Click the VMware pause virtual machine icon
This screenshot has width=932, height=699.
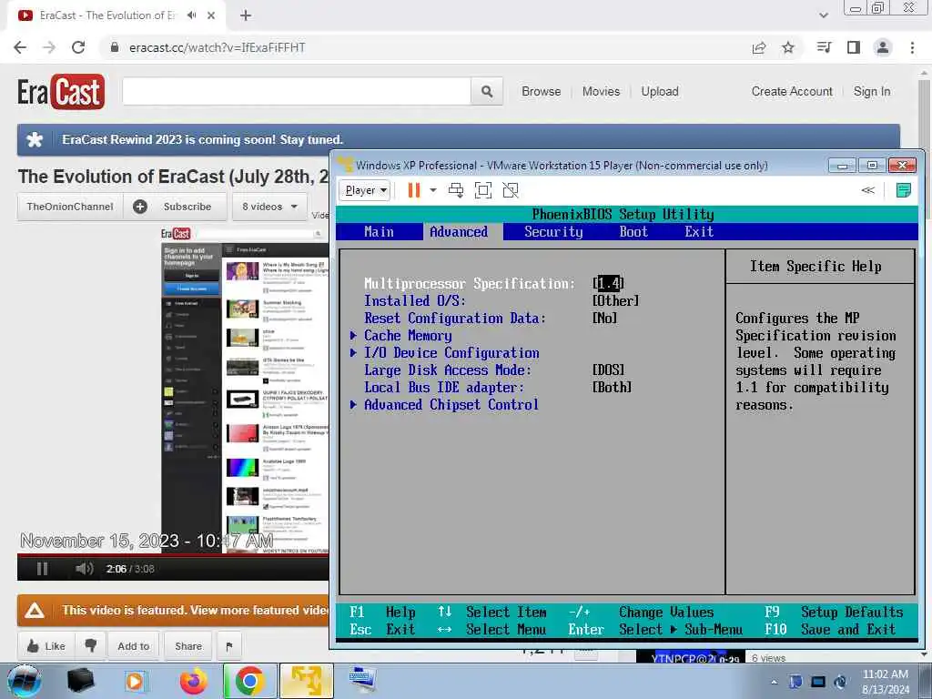414,190
